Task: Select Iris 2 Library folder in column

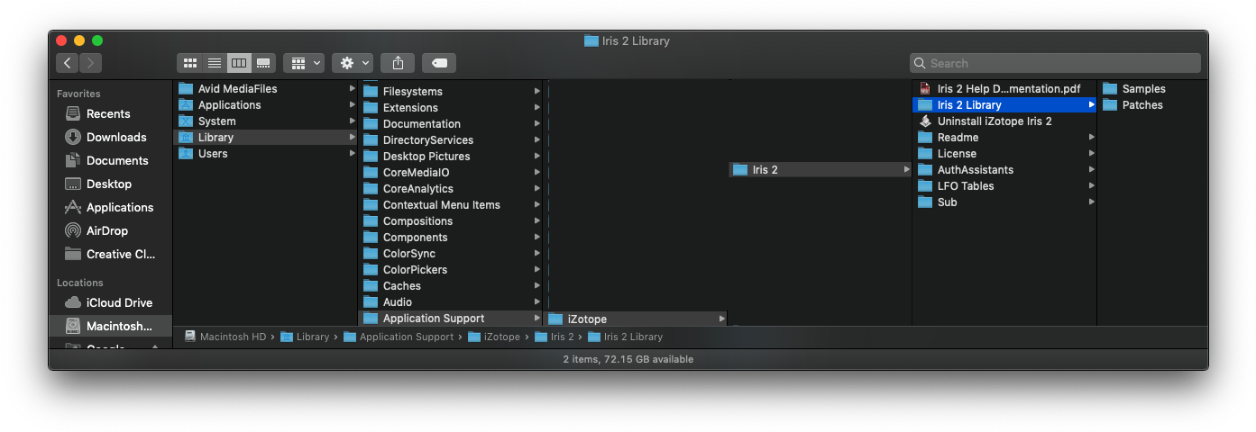Action: click(x=1004, y=104)
